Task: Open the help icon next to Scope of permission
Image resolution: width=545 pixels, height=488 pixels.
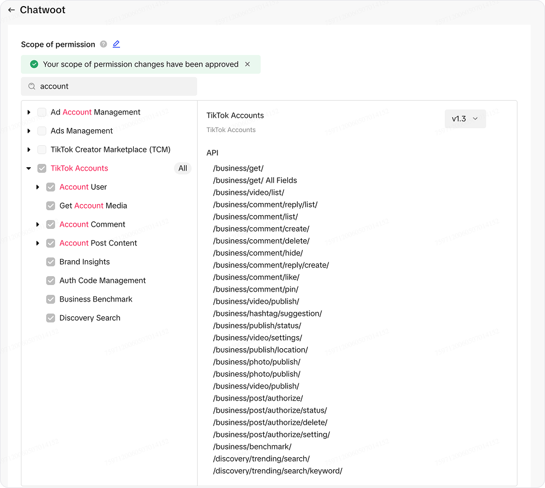Action: (x=103, y=44)
